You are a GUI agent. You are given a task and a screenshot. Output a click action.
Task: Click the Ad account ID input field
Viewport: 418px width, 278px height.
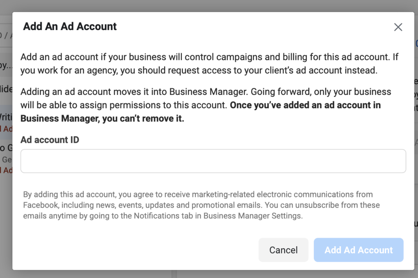tap(213, 161)
